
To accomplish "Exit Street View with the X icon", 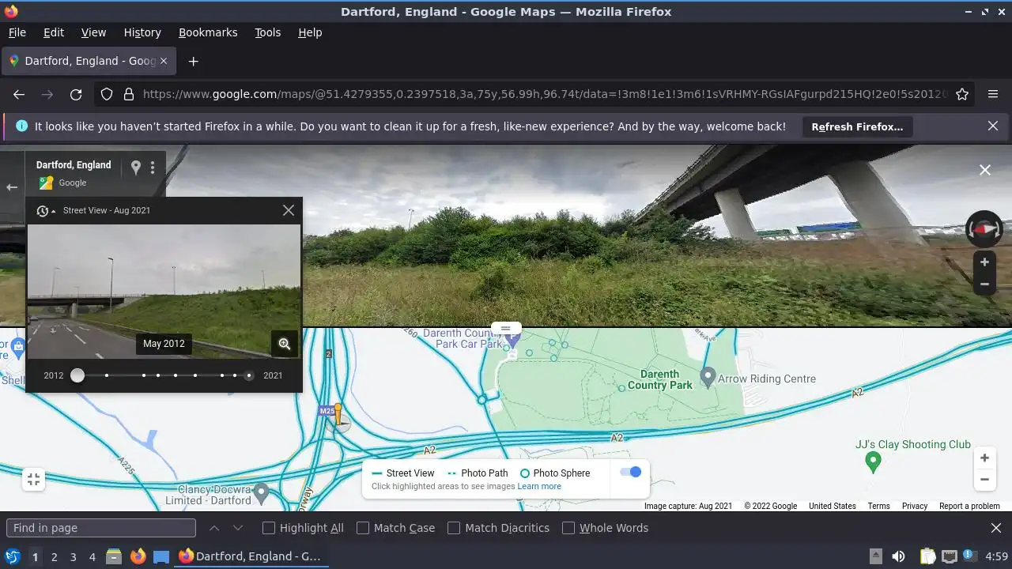I will click(x=985, y=170).
